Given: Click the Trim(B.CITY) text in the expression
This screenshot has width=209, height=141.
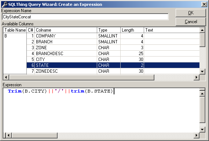Looking at the screenshot, I should [x=27, y=91].
